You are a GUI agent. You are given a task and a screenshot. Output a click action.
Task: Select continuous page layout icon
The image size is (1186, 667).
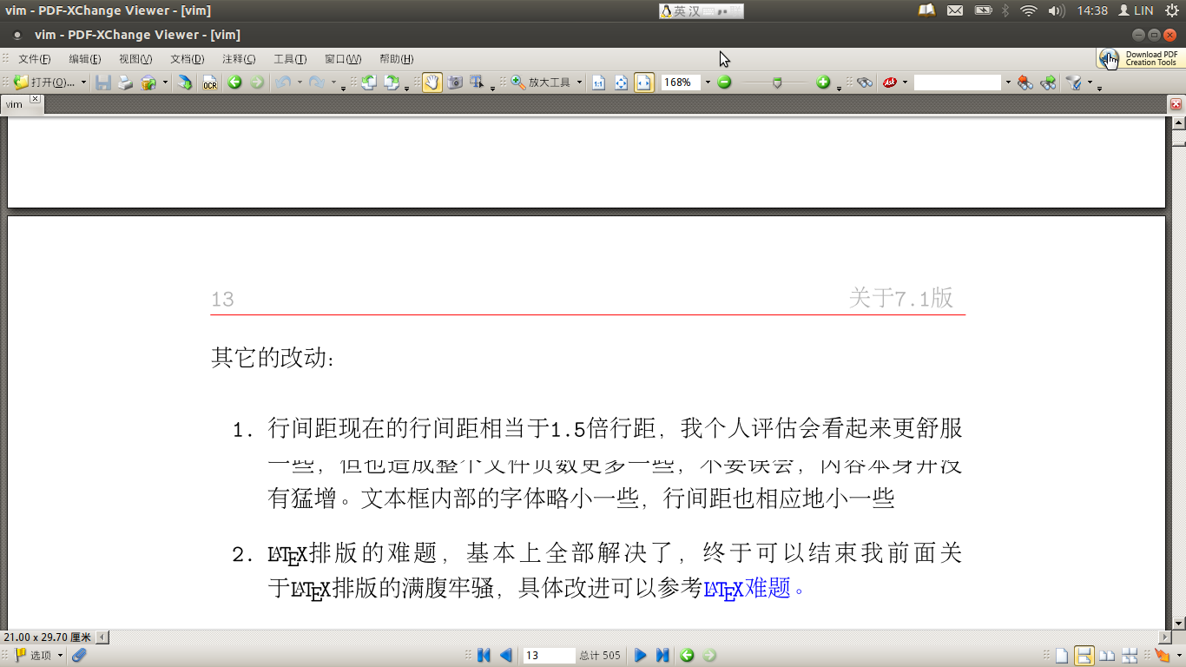coord(1084,655)
